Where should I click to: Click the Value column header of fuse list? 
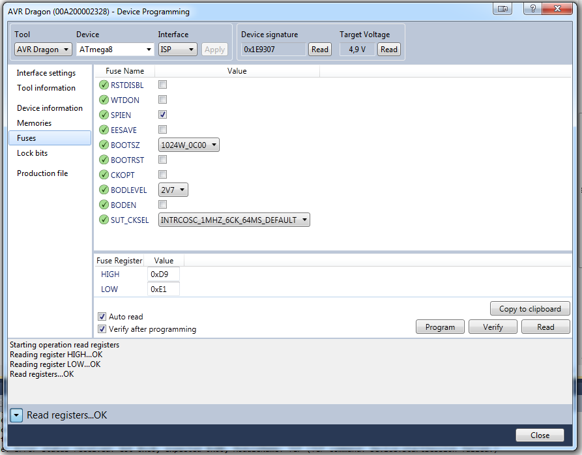[x=237, y=71]
